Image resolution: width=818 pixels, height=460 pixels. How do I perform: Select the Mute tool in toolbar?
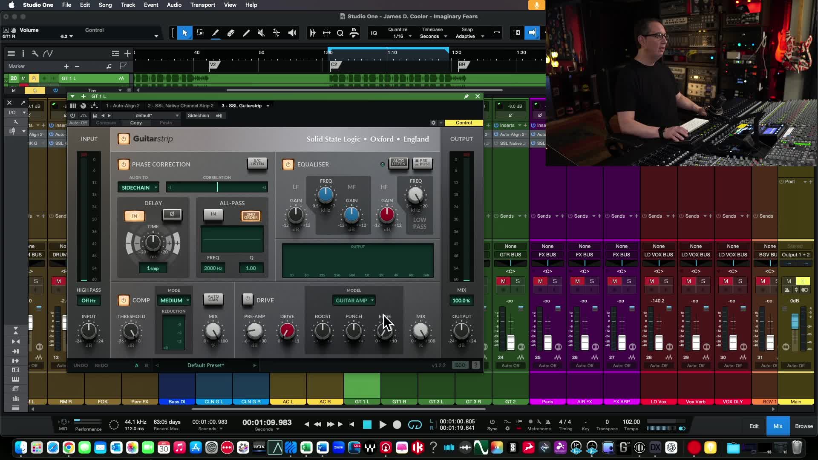(x=261, y=33)
